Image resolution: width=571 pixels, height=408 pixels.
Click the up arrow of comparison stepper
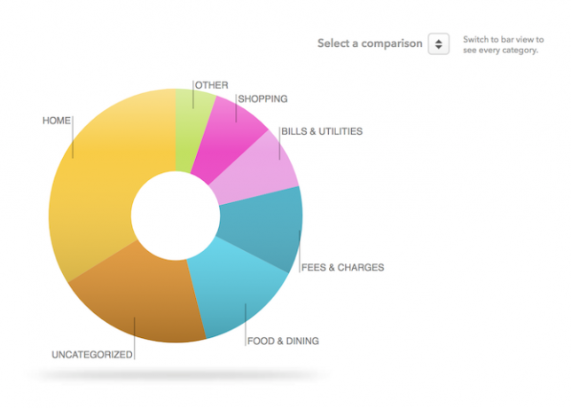pyautogui.click(x=438, y=41)
